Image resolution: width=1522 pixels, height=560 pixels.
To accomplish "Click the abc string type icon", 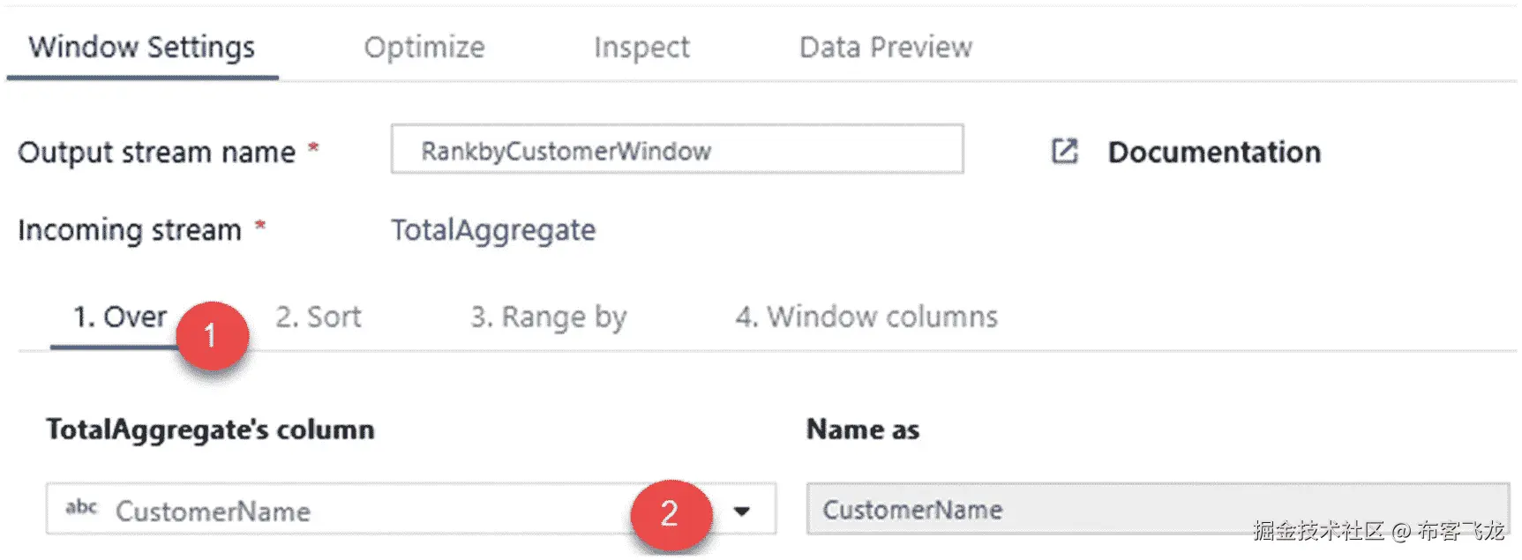I will click(x=81, y=508).
